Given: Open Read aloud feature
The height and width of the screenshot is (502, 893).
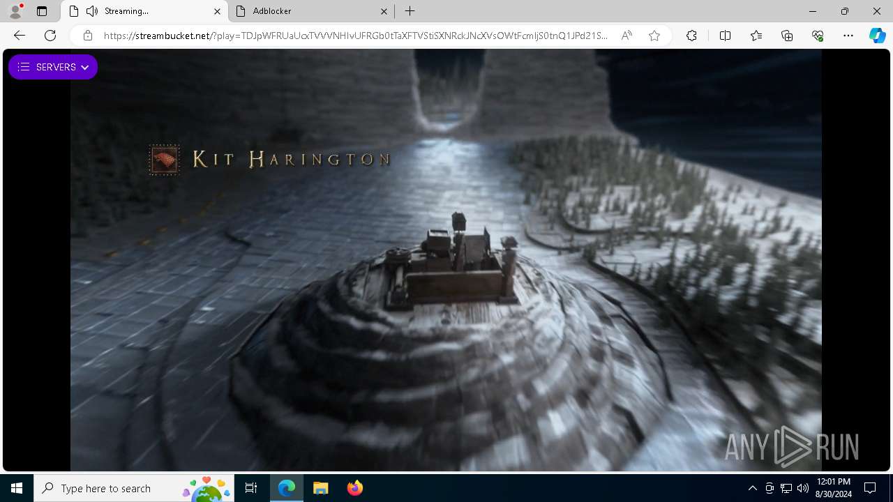Looking at the screenshot, I should (626, 36).
